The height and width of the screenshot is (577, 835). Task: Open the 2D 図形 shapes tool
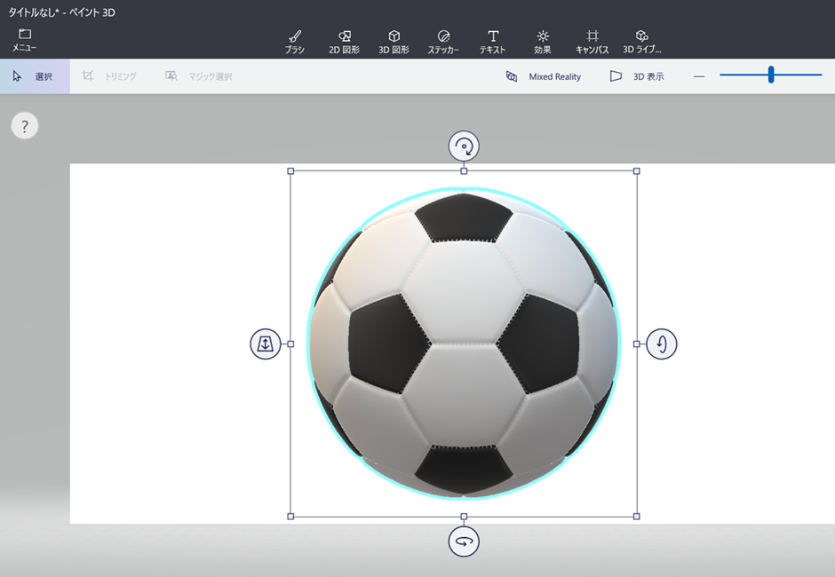[x=344, y=42]
